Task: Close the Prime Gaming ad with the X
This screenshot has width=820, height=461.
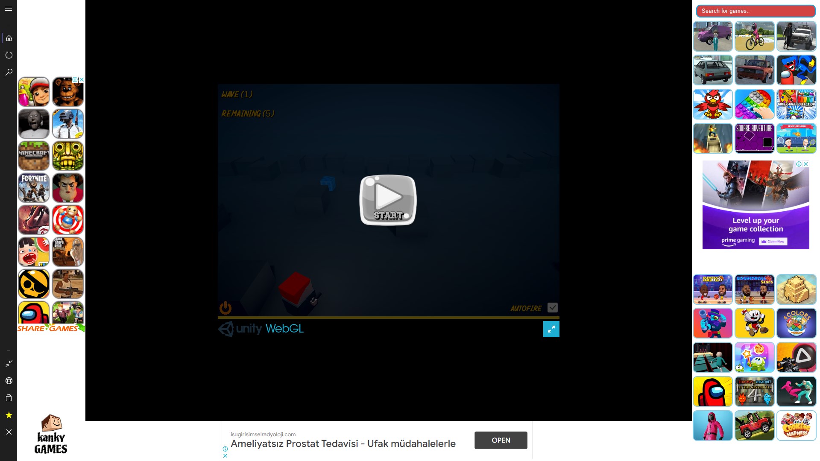Action: [x=805, y=164]
